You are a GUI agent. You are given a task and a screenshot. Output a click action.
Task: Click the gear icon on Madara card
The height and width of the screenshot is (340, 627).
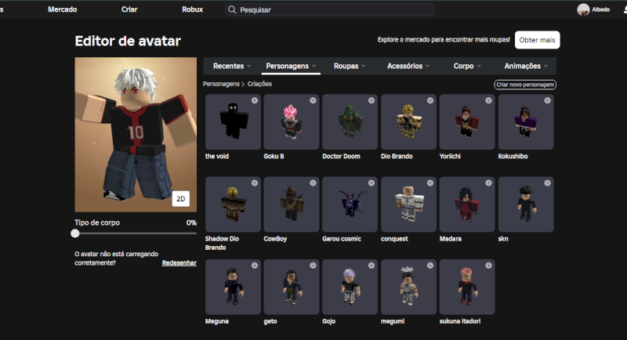point(488,183)
